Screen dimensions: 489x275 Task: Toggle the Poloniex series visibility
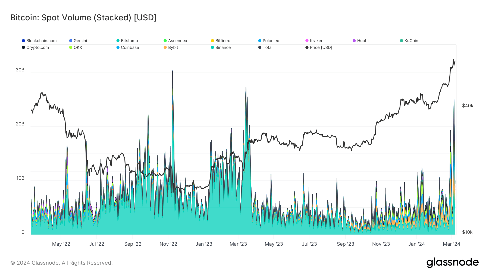click(x=271, y=41)
